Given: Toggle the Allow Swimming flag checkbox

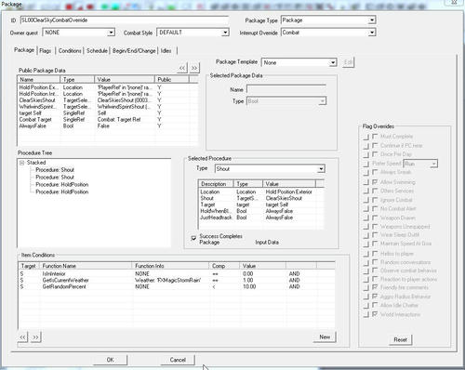Looking at the screenshot, I should pos(375,182).
